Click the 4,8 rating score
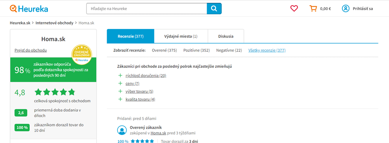The height and width of the screenshot is (143, 389). 20,92
